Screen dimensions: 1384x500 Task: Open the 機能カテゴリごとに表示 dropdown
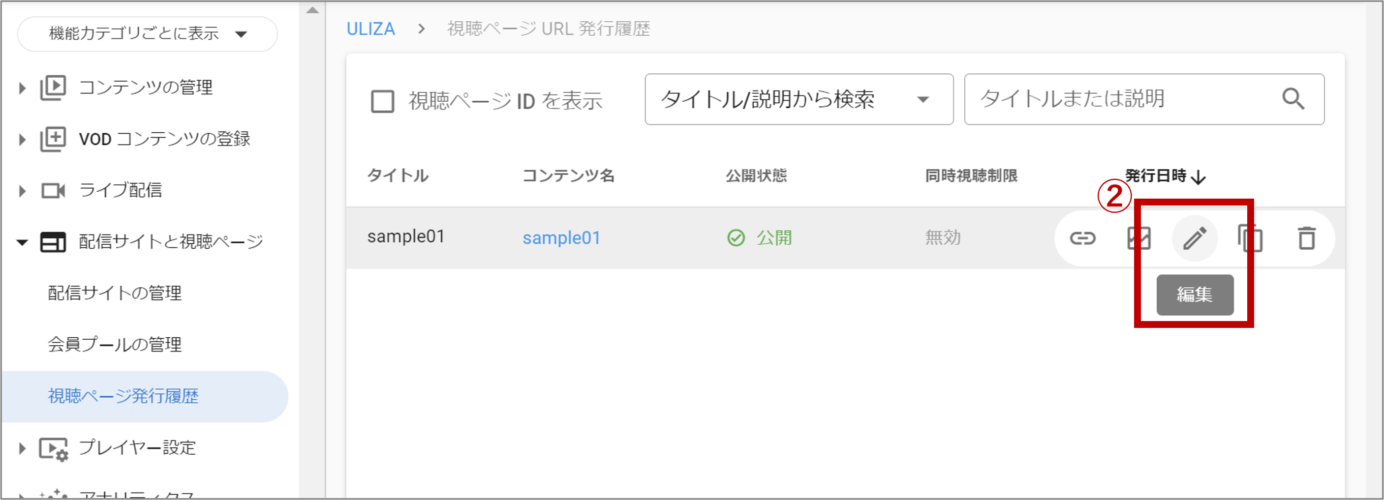[x=147, y=34]
